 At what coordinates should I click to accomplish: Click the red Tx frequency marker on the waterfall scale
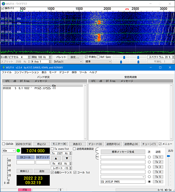(x=127, y=9)
